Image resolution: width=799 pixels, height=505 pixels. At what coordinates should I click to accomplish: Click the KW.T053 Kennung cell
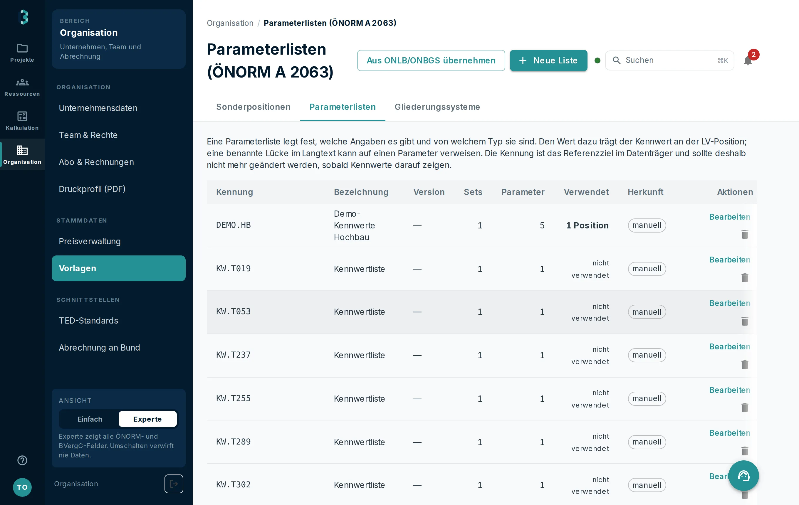pos(233,311)
